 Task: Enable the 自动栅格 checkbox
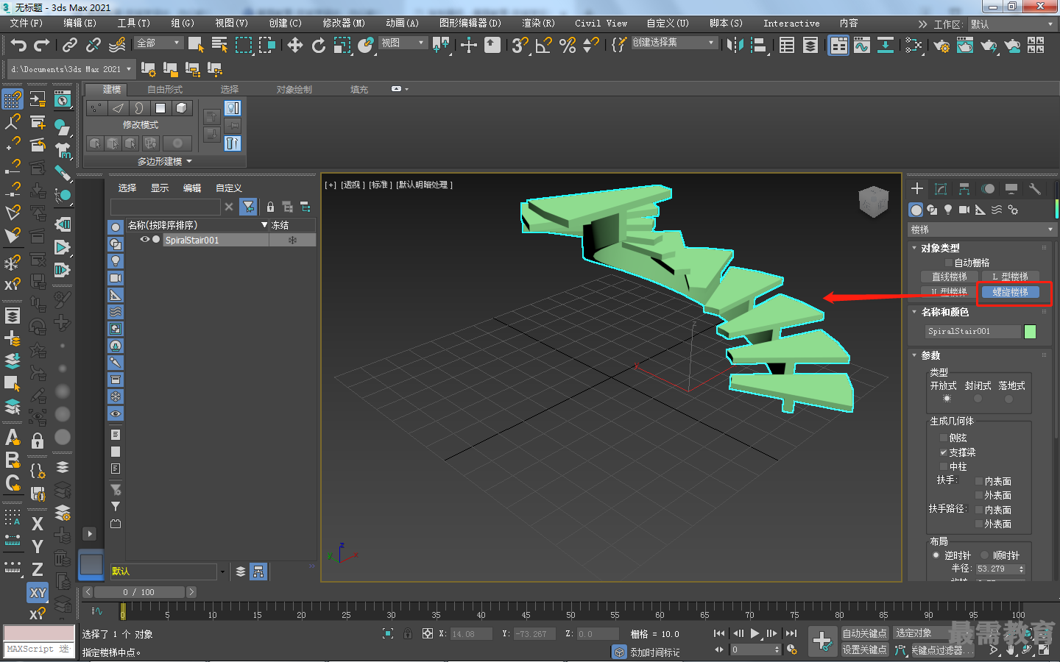(x=949, y=263)
